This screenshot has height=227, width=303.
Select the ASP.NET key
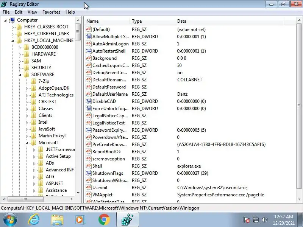pos(54,183)
